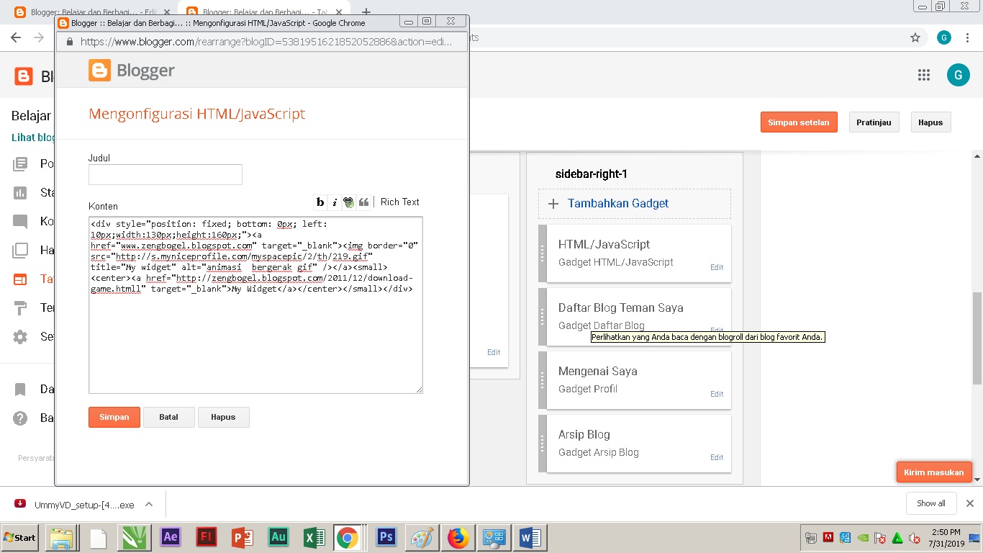This screenshot has width=983, height=553.
Task: Click the Judul title input field
Action: (166, 174)
